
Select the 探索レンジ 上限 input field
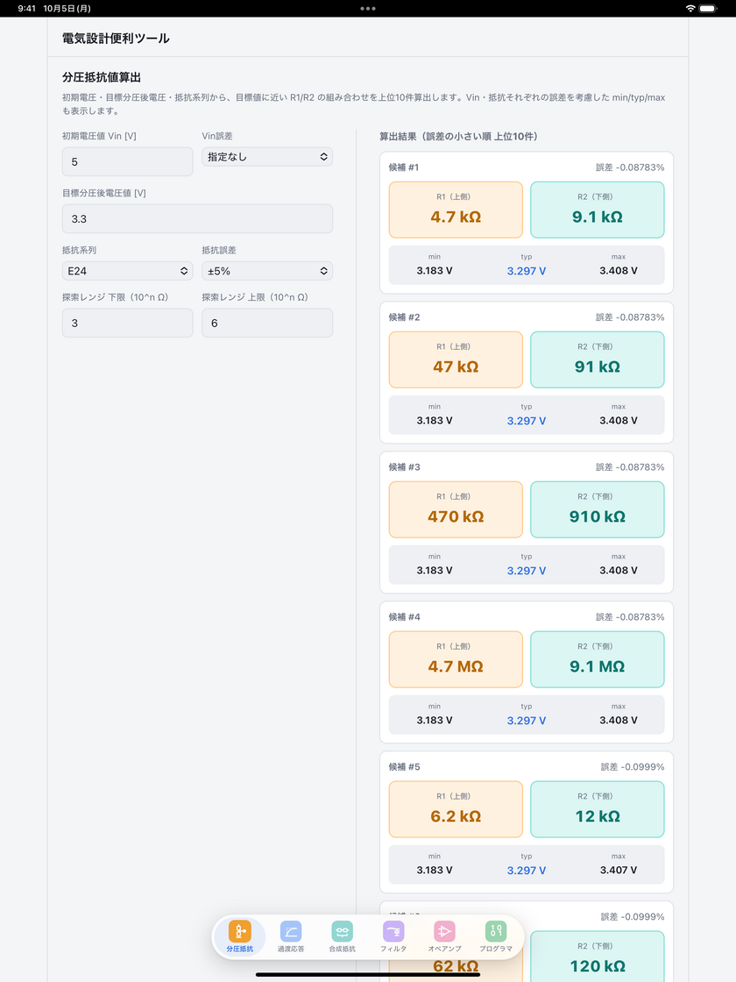(267, 324)
